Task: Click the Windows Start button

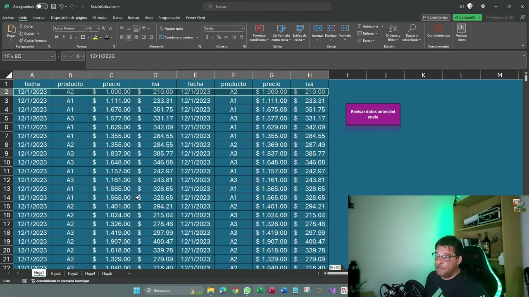Action: coord(136,290)
